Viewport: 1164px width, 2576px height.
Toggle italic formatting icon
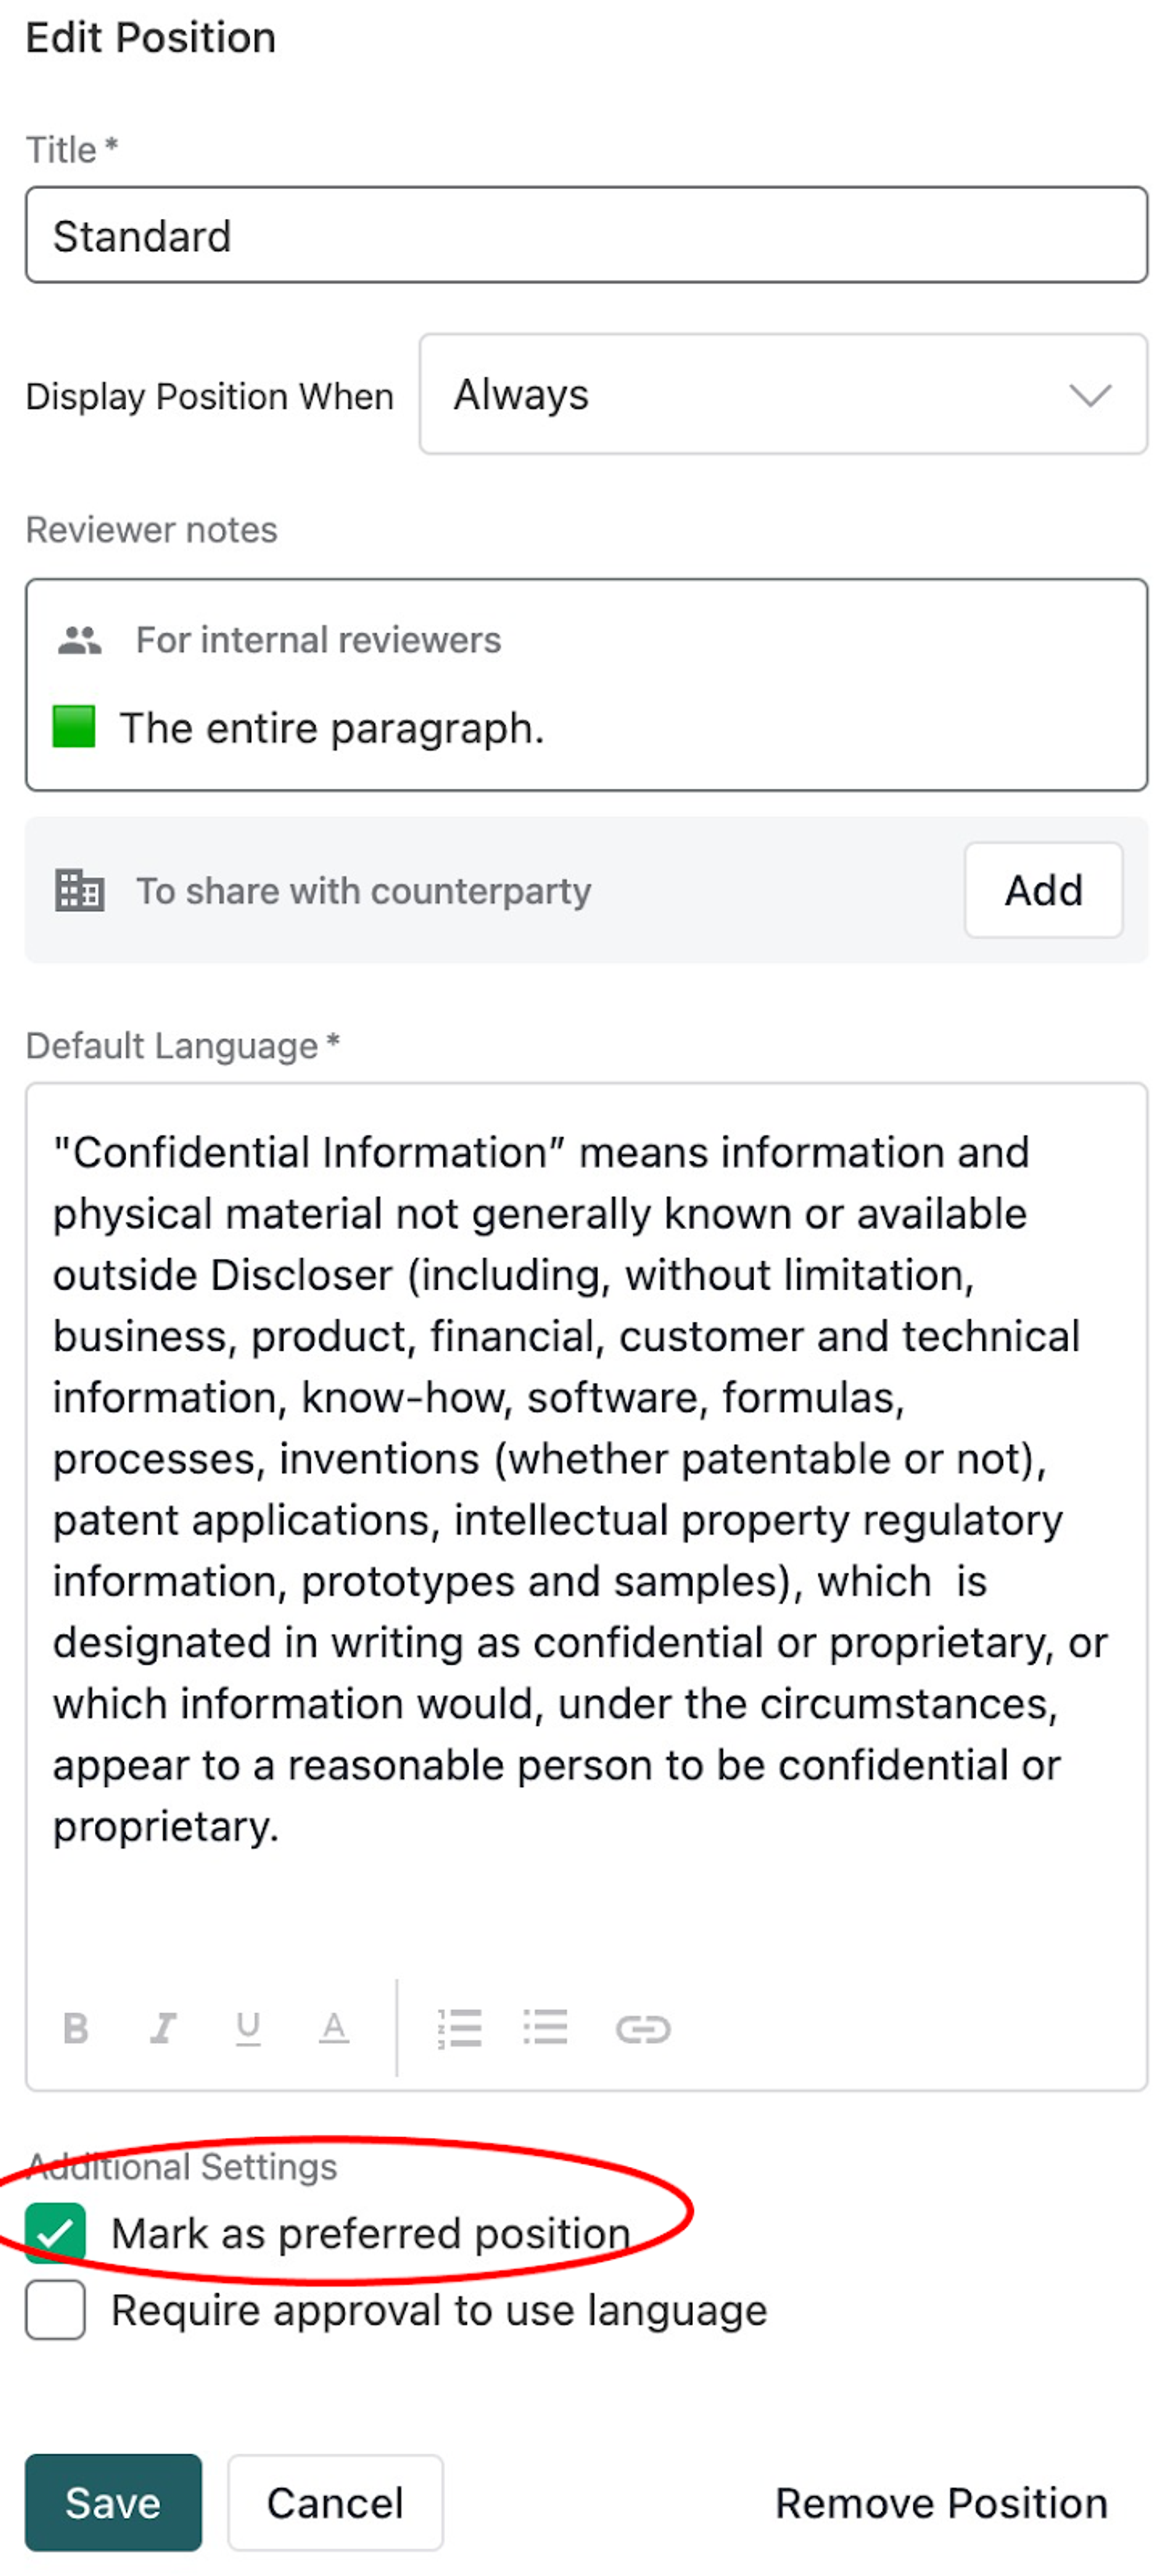[x=163, y=2028]
